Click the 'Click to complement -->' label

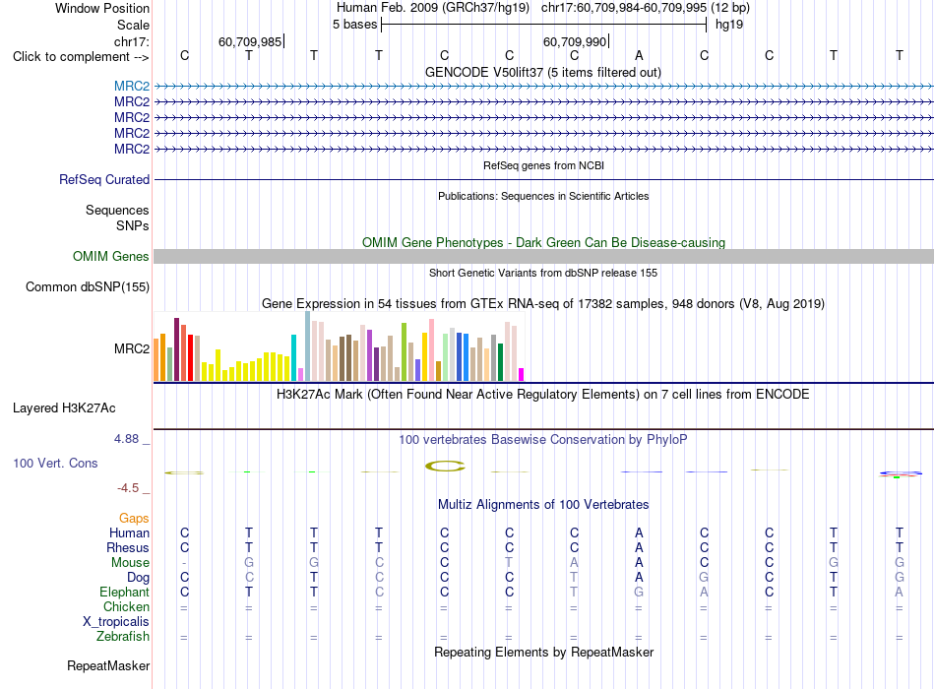click(81, 57)
